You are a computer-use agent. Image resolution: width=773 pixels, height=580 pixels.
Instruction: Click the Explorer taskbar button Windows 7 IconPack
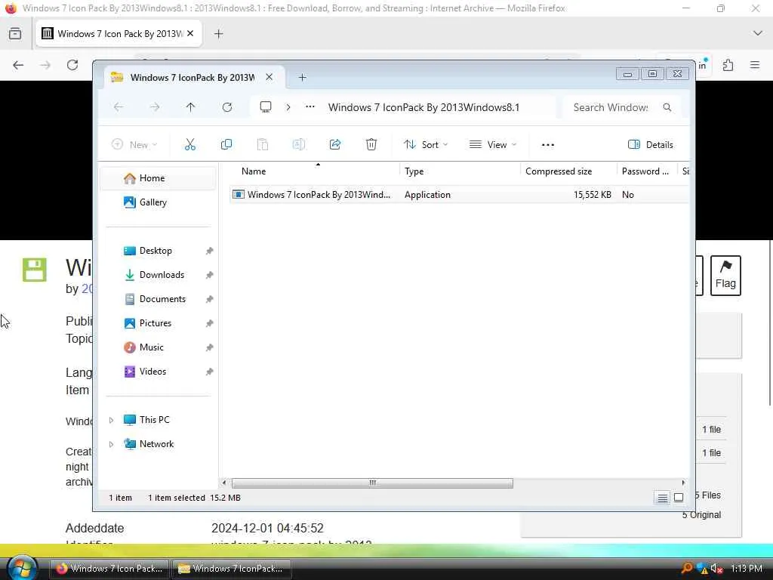tap(231, 569)
